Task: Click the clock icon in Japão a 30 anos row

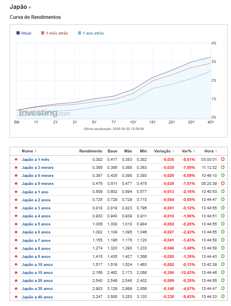Action: click(x=223, y=288)
